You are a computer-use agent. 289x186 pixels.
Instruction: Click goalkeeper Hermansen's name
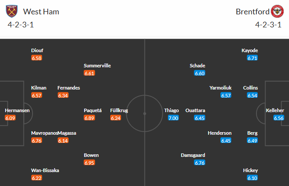(16, 110)
